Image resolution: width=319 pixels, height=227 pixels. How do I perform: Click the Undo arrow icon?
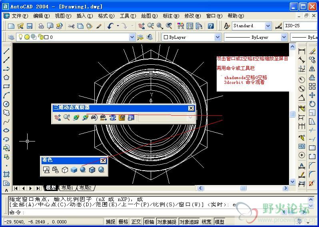click(x=110, y=26)
